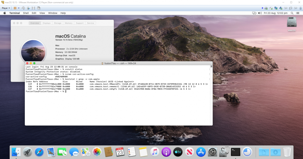
Task: Click the display mirroring menu bar icon
Action: pyautogui.click(x=254, y=13)
